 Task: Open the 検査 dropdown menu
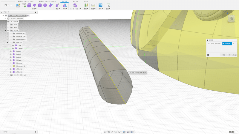[x=93, y=9]
